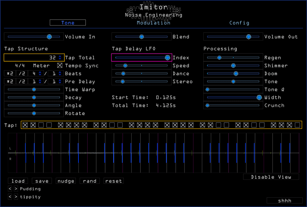Screen dimensions: 307x207
Task: Click the Doom slider handle
Action: pyautogui.click(x=236, y=74)
